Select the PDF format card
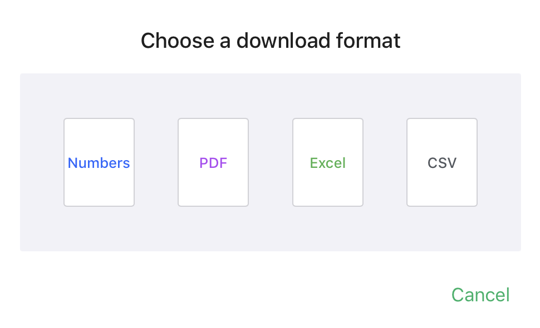 (213, 162)
